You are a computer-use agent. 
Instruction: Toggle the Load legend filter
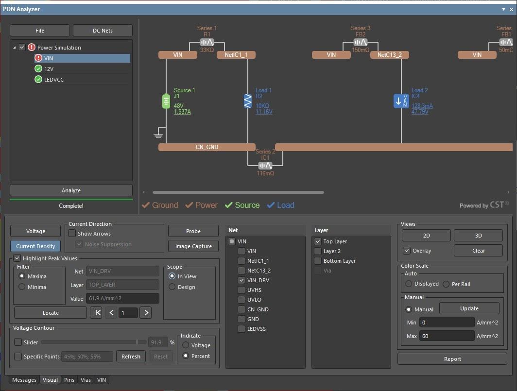[280, 205]
